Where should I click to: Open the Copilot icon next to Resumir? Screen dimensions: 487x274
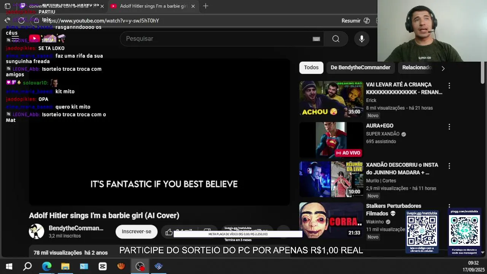click(367, 21)
